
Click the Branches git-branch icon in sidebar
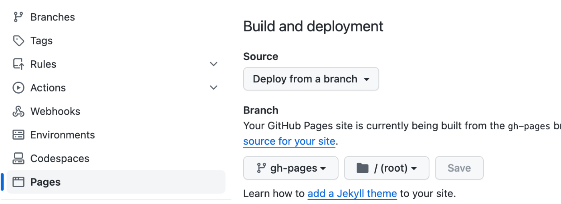[18, 17]
